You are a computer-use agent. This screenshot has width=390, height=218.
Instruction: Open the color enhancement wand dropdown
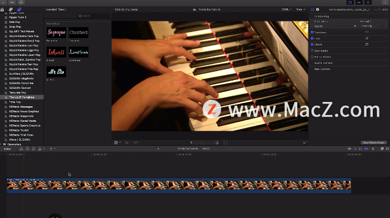click(128, 143)
